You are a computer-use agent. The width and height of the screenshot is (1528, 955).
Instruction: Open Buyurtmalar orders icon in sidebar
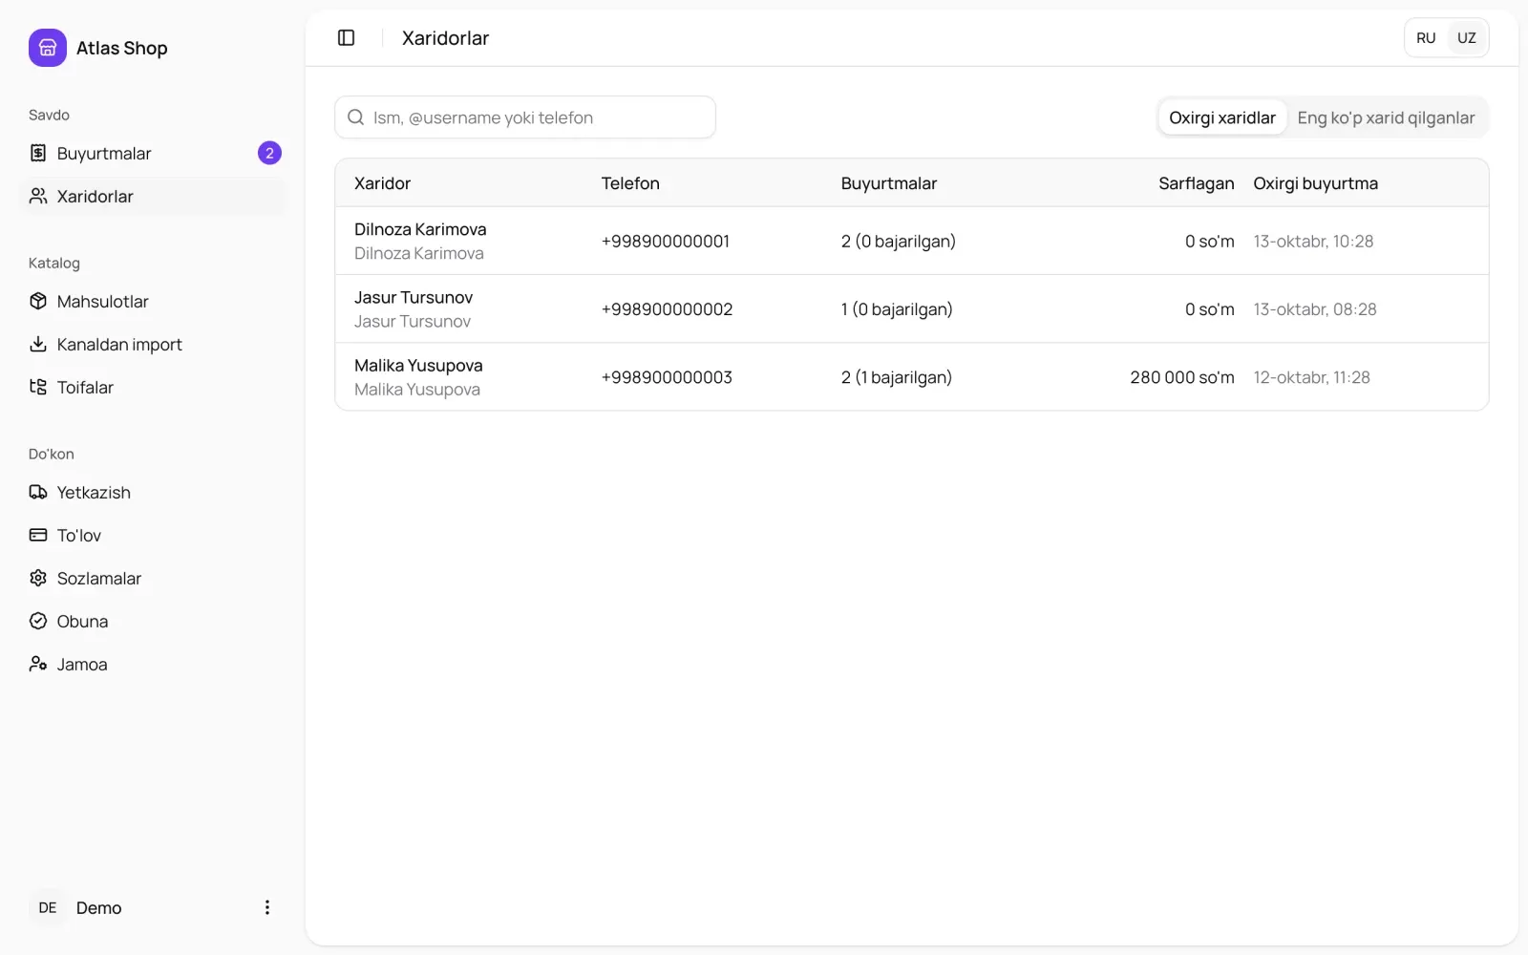point(38,153)
